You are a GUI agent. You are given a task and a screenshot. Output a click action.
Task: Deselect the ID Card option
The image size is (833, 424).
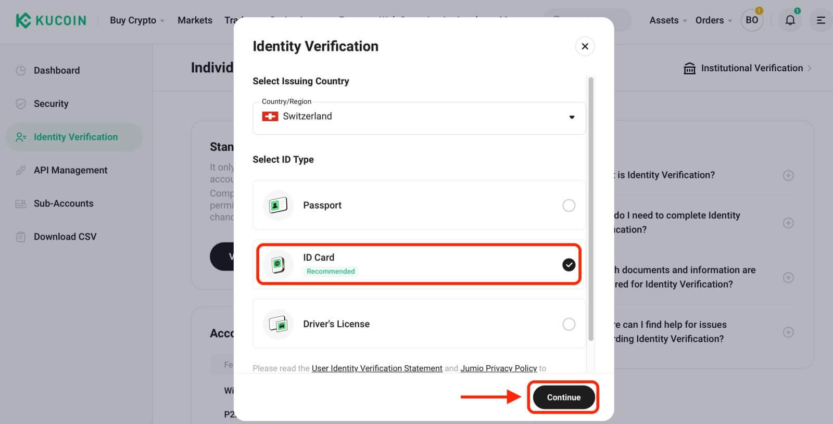click(569, 264)
